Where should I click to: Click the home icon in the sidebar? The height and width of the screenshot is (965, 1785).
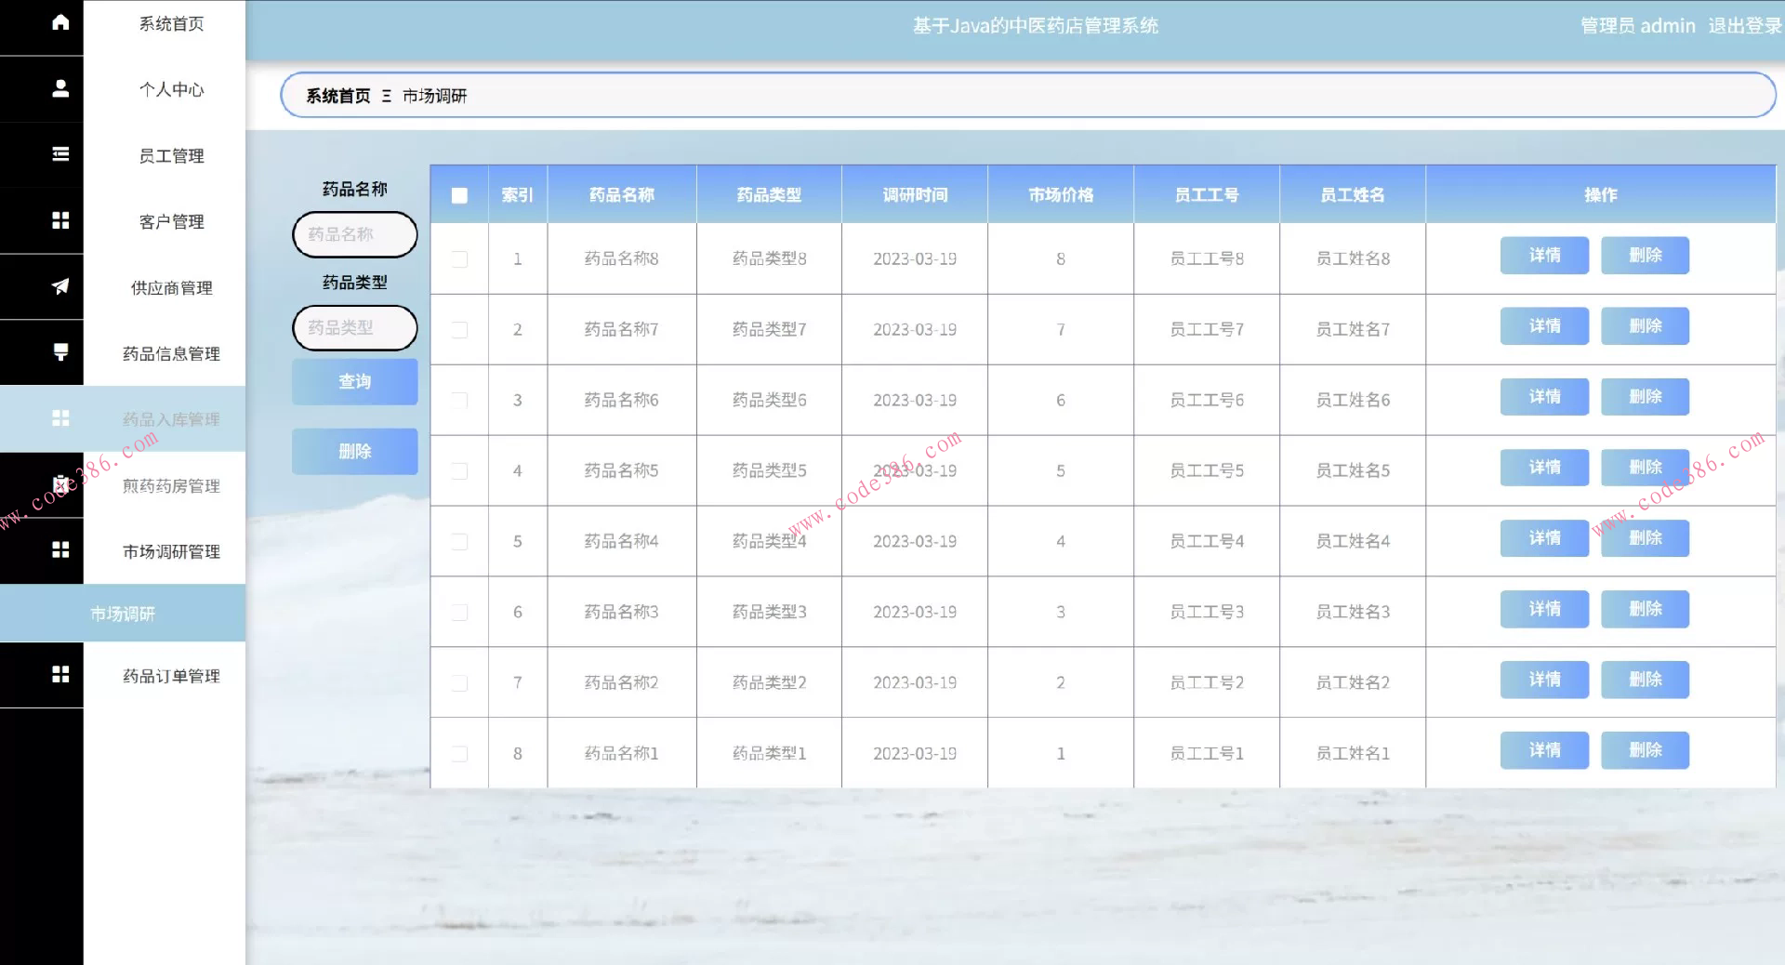[x=60, y=22]
